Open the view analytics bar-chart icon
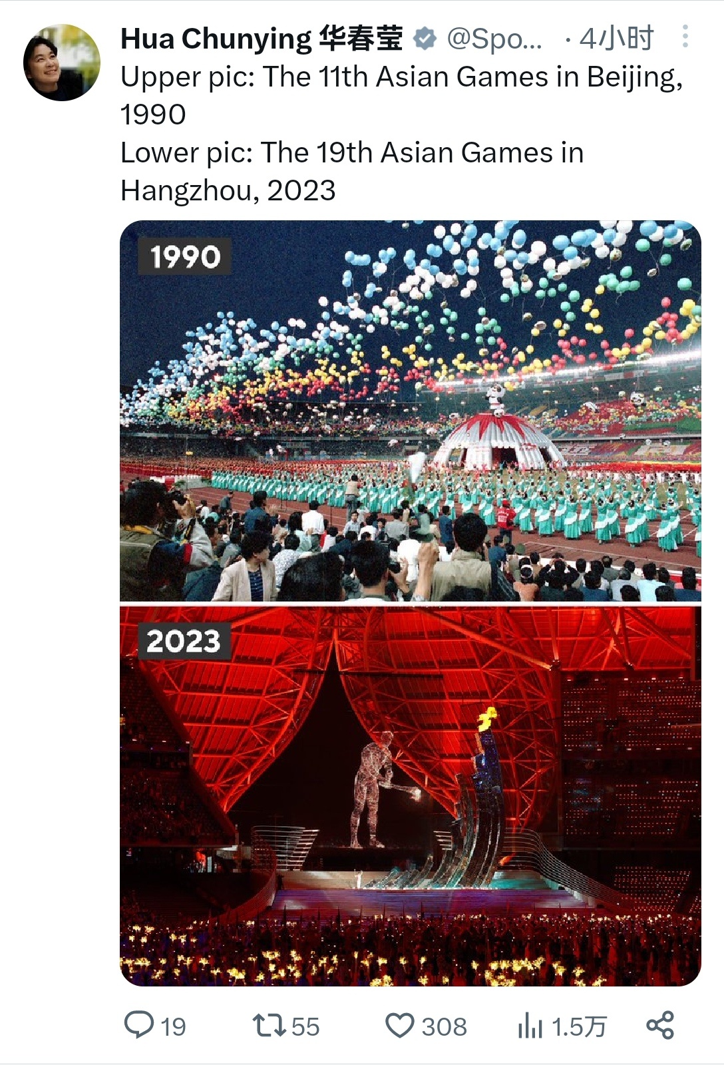724x1067 pixels. (x=530, y=1026)
